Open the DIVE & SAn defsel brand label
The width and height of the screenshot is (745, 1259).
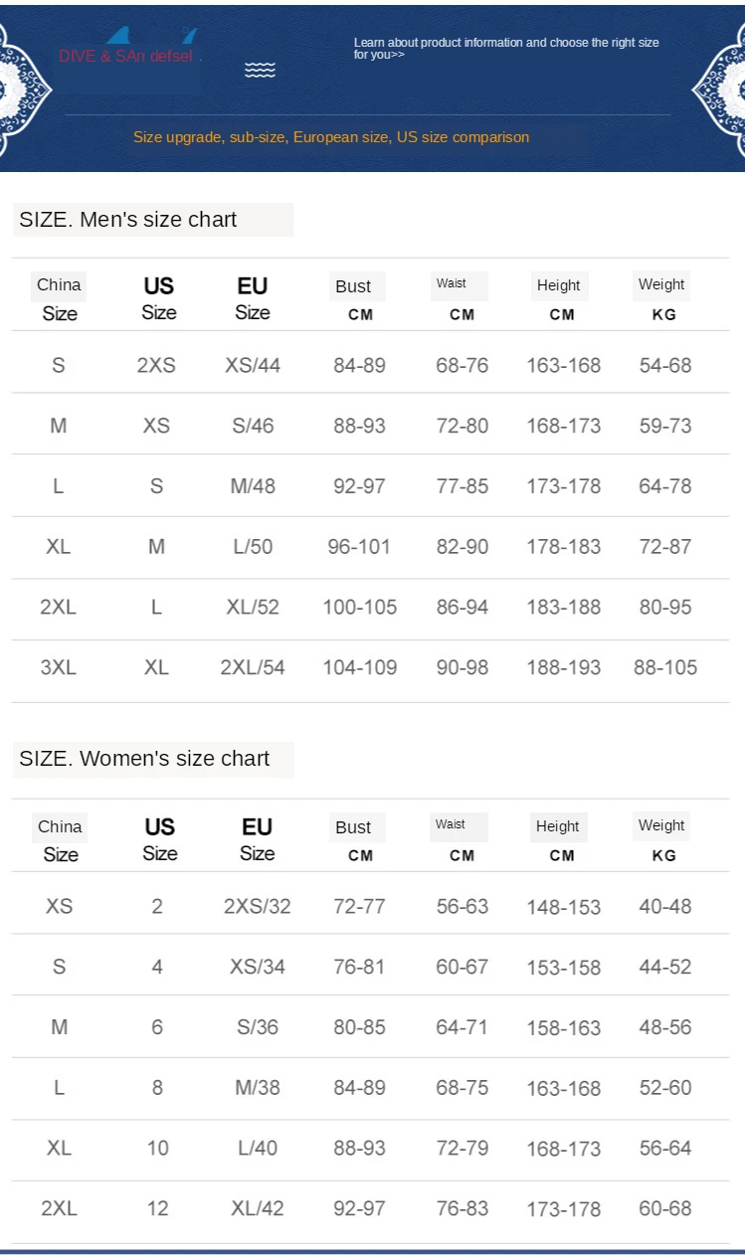click(126, 57)
